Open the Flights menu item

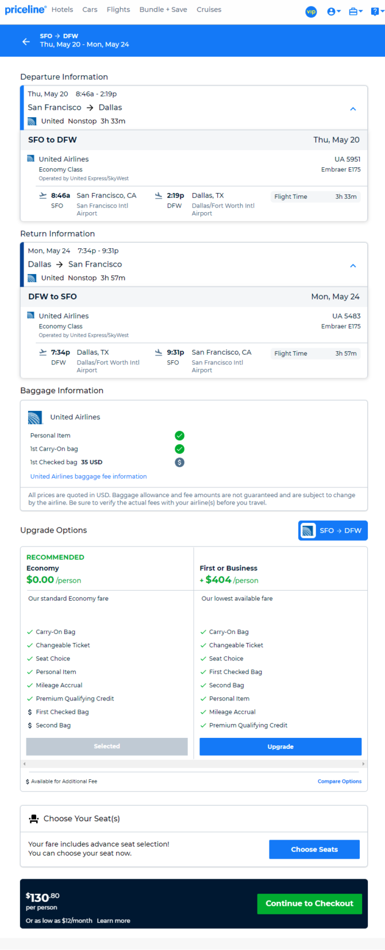point(118,10)
